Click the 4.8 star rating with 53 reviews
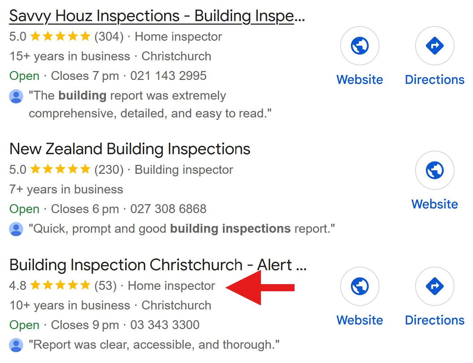This screenshot has width=473, height=363. tap(63, 286)
